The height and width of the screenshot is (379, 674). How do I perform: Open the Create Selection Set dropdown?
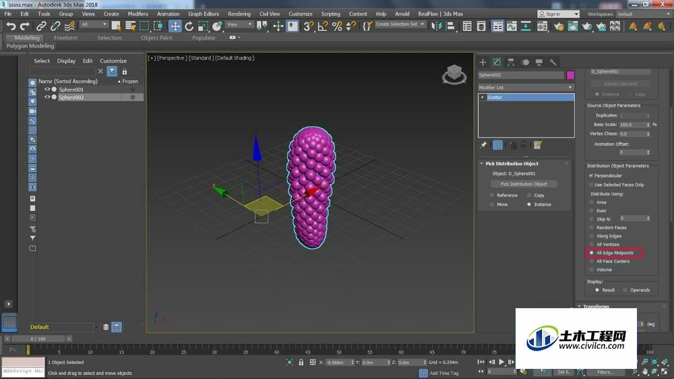click(x=400, y=24)
